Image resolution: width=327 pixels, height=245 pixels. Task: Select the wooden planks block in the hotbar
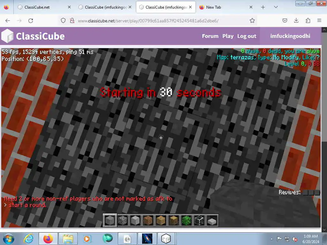pyautogui.click(x=161, y=220)
